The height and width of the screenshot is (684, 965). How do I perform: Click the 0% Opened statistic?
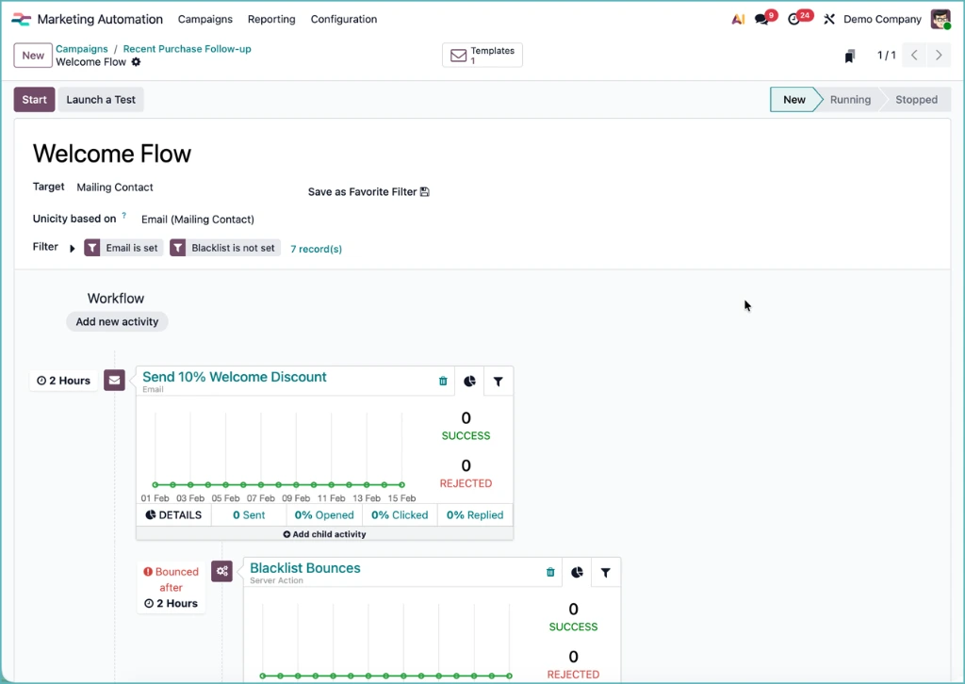pyautogui.click(x=324, y=514)
